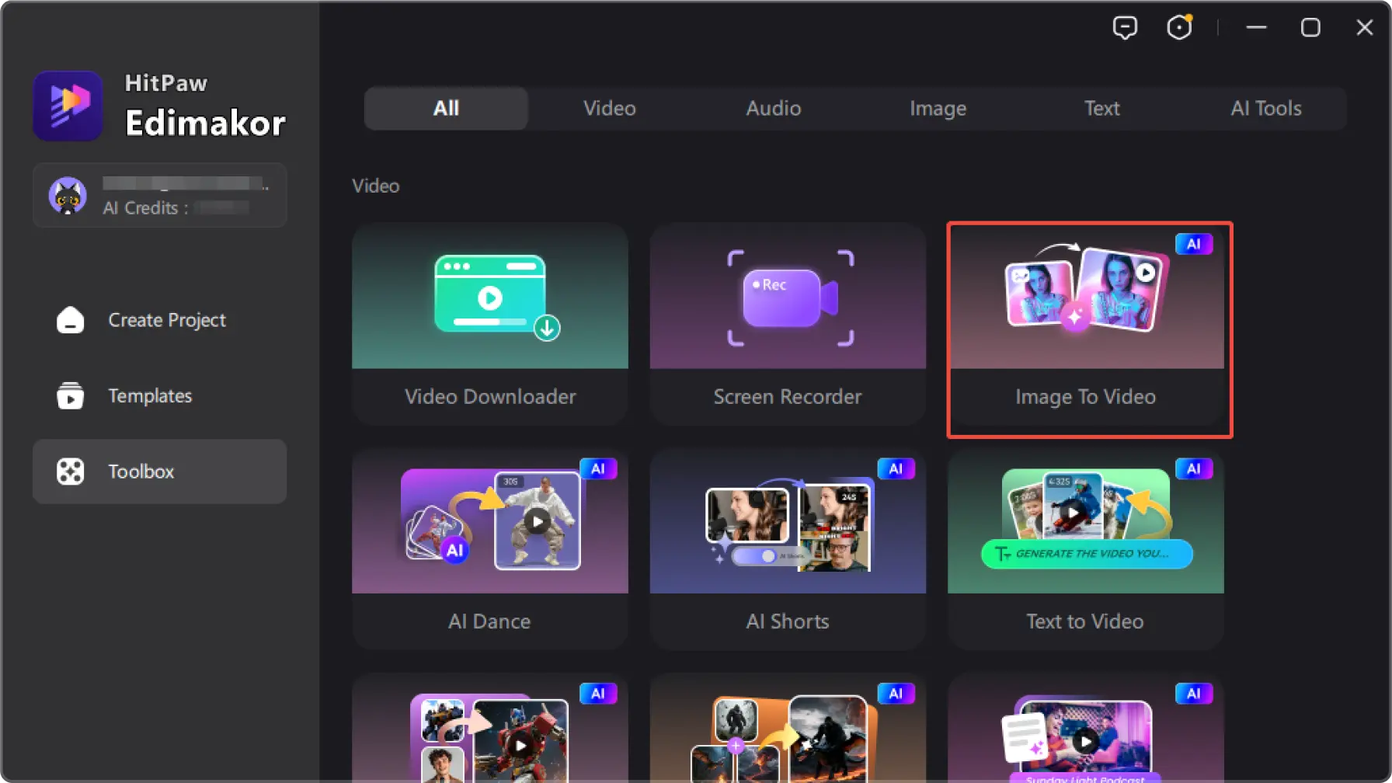Click the cat avatar profile picture
The height and width of the screenshot is (783, 1392).
(68, 195)
